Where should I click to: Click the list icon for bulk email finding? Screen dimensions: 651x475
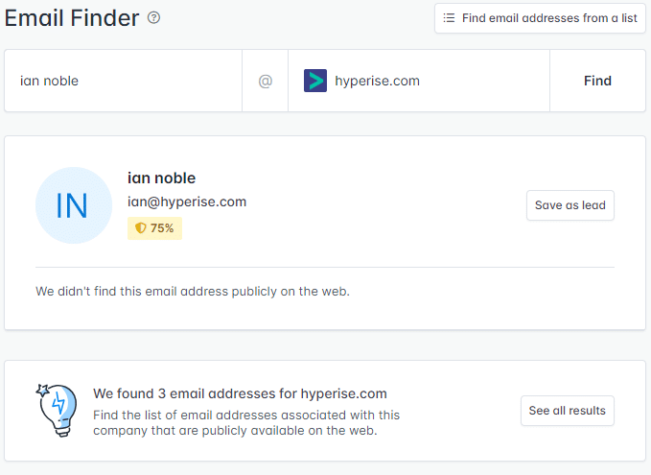tap(449, 18)
